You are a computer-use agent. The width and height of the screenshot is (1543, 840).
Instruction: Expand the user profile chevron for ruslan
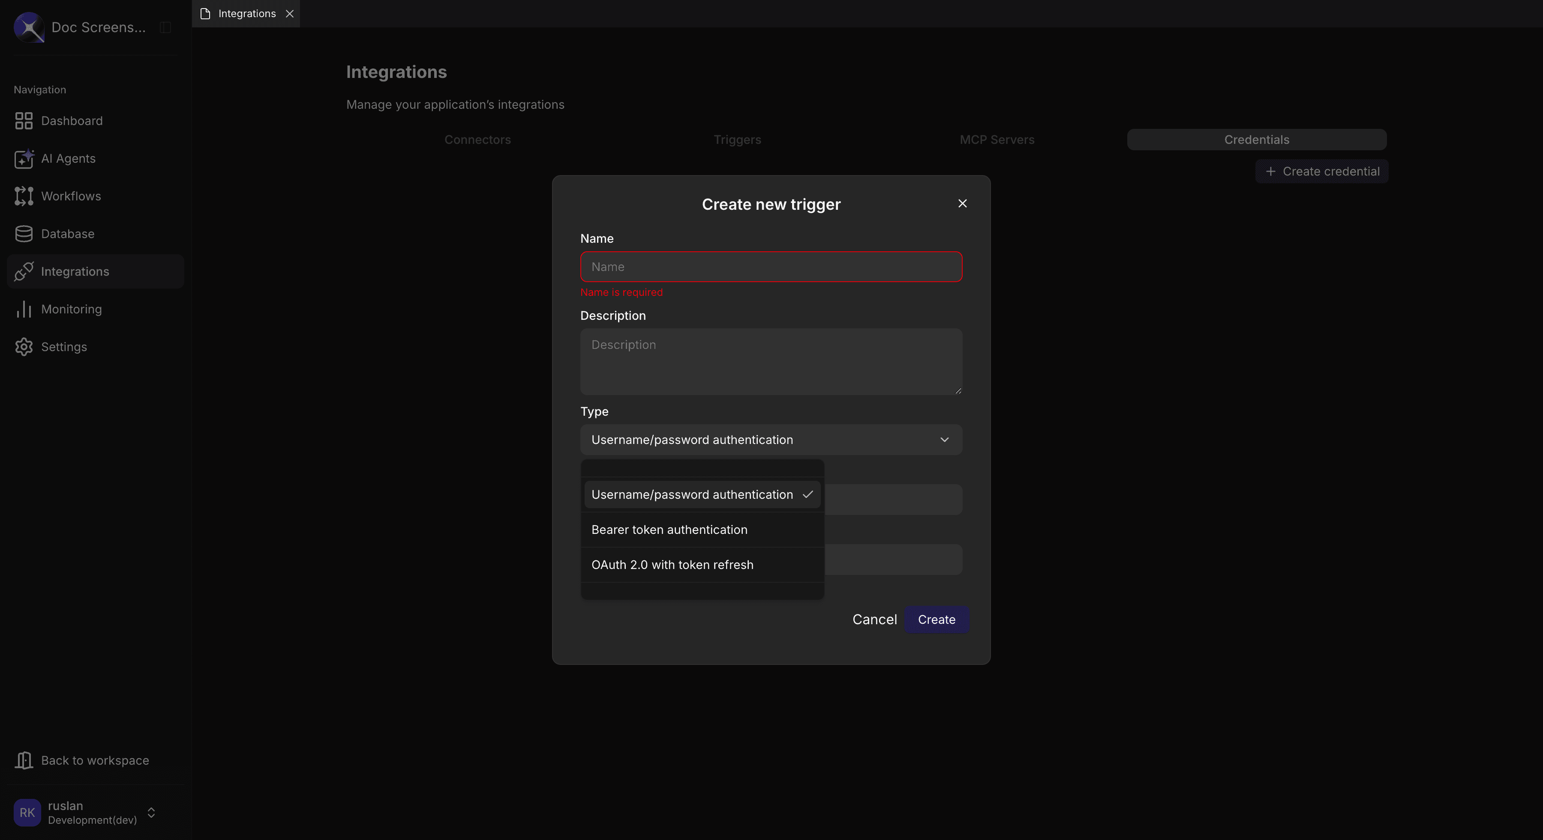(x=151, y=813)
